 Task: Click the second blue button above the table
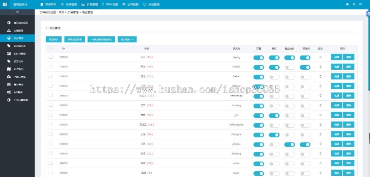pos(74,39)
